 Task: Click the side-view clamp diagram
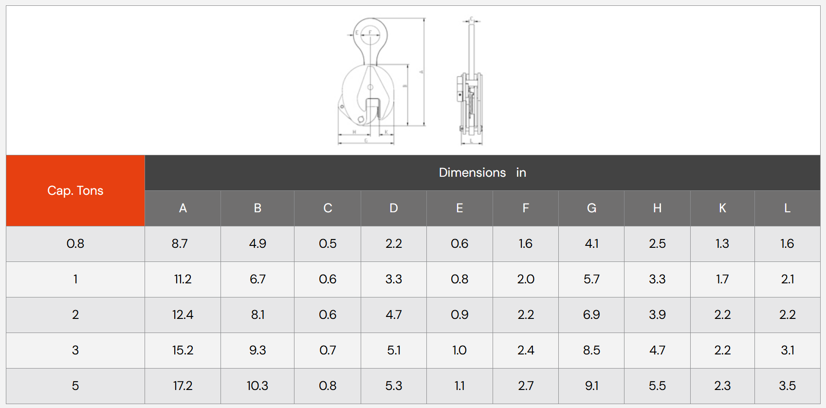click(x=470, y=81)
